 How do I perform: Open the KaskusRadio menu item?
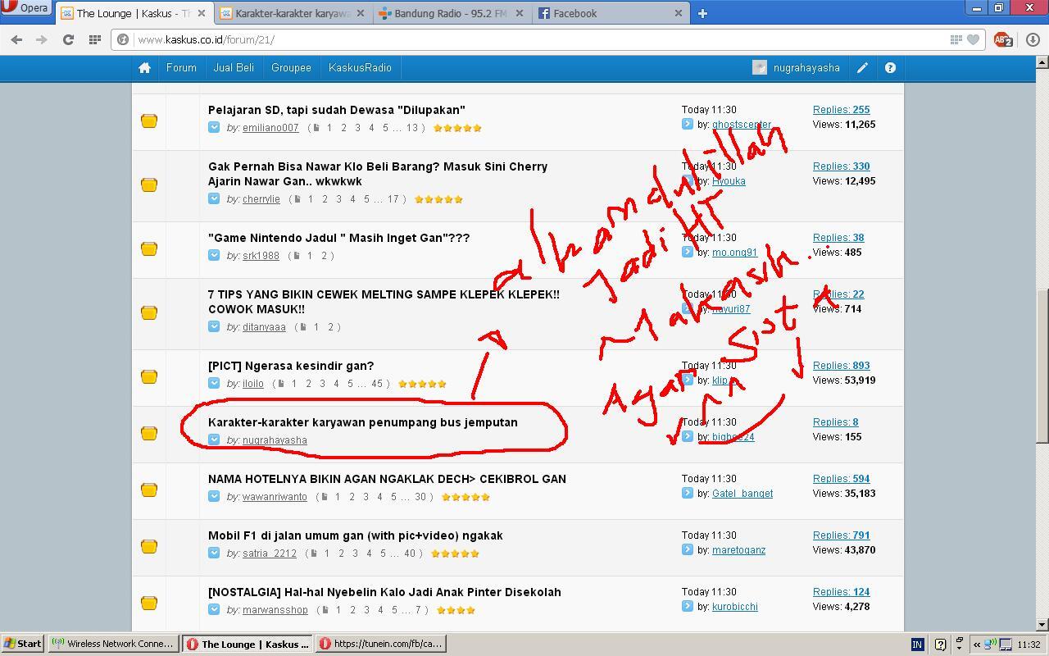tap(360, 68)
